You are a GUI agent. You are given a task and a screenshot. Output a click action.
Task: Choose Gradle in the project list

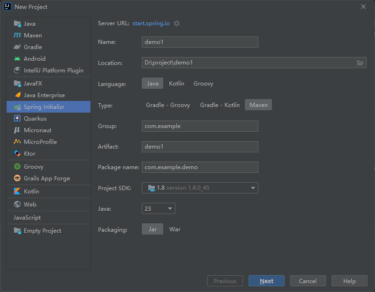33,47
